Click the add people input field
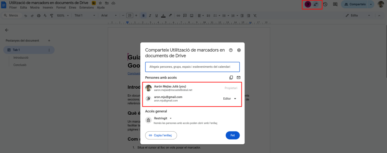This screenshot has width=387, height=153. pyautogui.click(x=192, y=67)
